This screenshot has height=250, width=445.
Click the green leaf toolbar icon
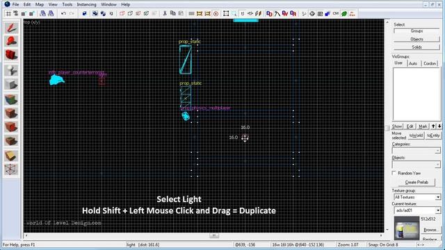pos(344,13)
